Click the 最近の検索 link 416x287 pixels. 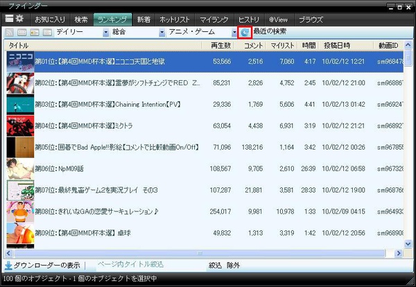(x=270, y=31)
